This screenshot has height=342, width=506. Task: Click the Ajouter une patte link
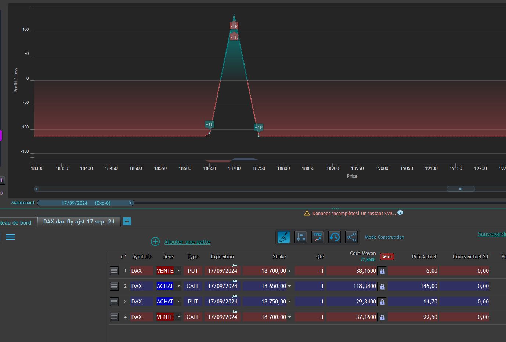[187, 242]
